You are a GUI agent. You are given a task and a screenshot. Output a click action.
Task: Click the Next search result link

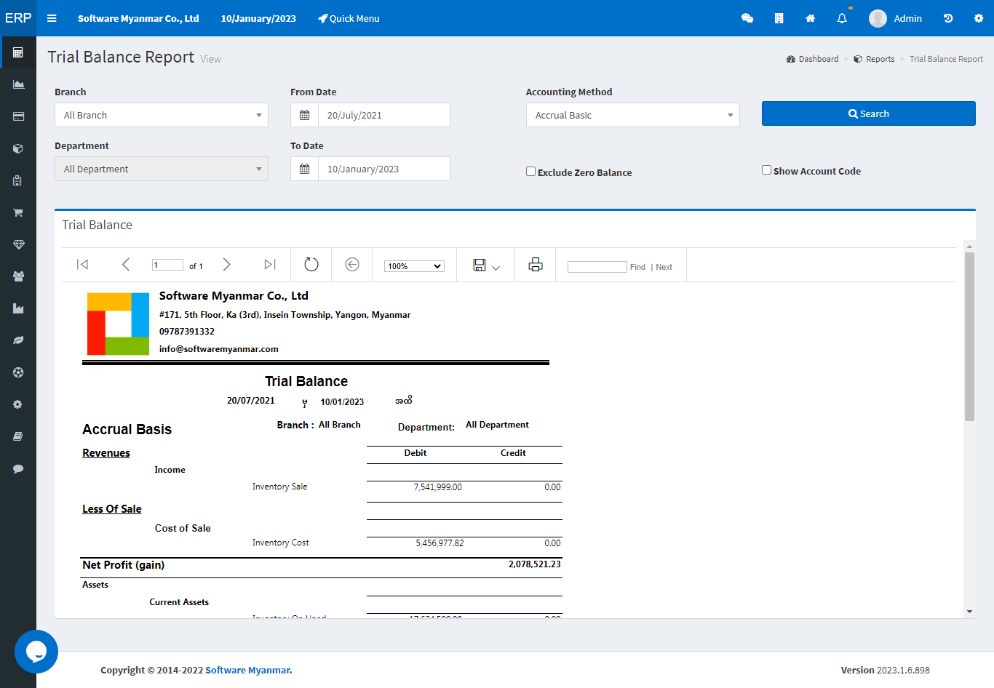[x=664, y=267]
